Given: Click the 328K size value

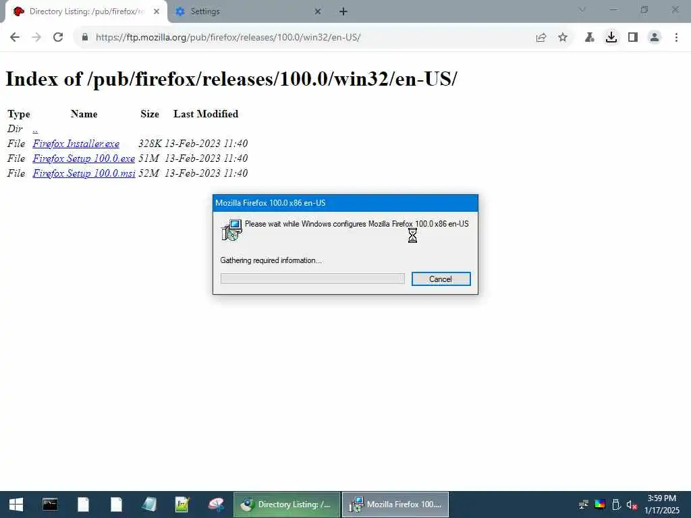Looking at the screenshot, I should tap(150, 144).
